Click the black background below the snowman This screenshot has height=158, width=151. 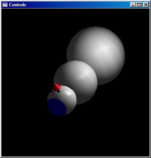[75, 136]
